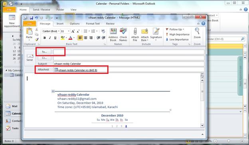Image resolution: width=249 pixels, height=145 pixels.
Task: Click the Numbering list icon
Action: click(93, 31)
